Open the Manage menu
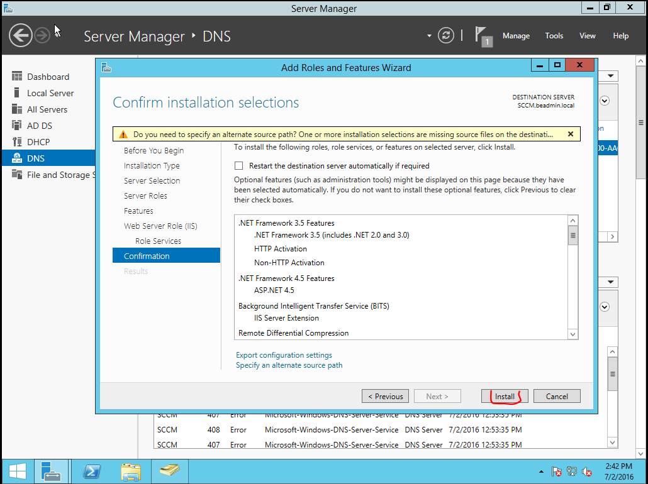Viewport: 648px width, 484px height. (x=516, y=36)
